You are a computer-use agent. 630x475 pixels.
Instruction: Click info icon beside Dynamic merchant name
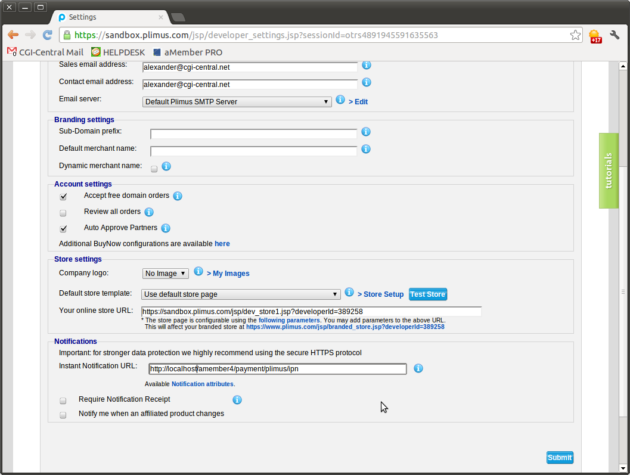click(166, 166)
